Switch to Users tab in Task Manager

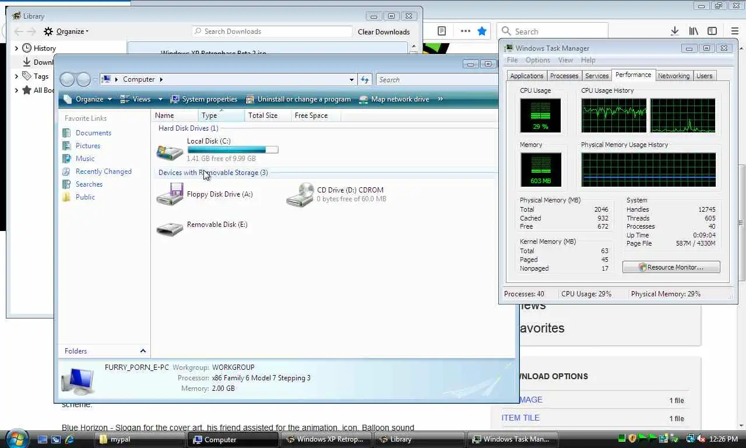point(704,76)
